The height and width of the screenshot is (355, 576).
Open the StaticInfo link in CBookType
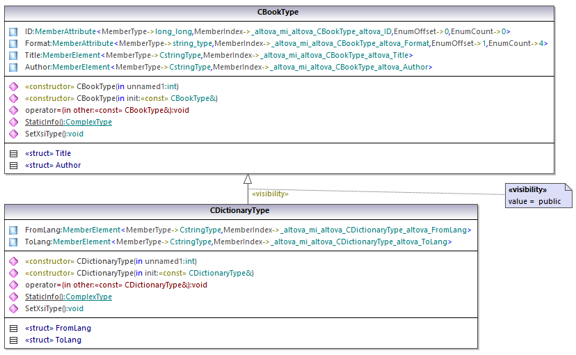click(68, 122)
